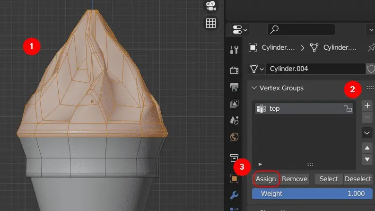The height and width of the screenshot is (211, 375).
Task: Move vertex group up
Action: [x=367, y=148]
